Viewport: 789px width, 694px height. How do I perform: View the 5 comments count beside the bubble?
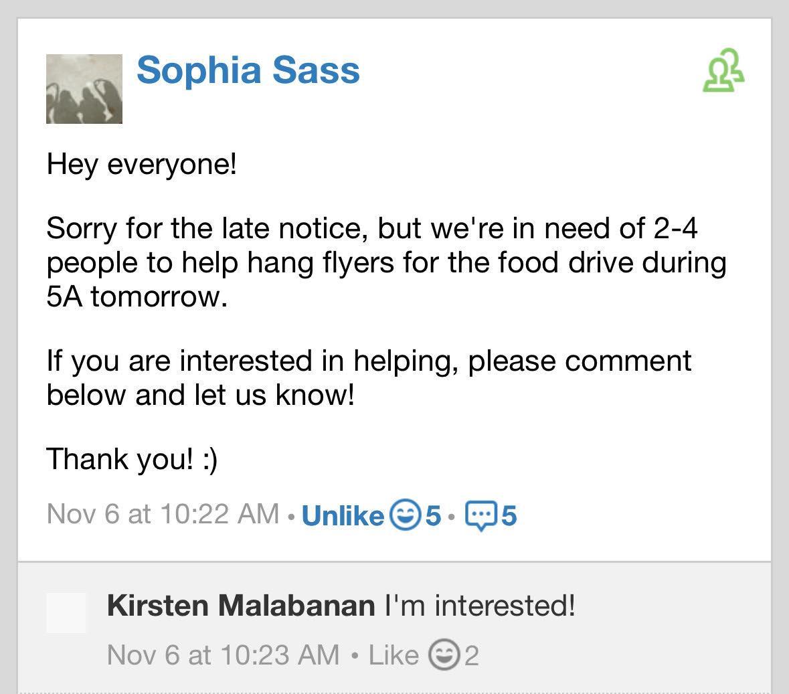[509, 515]
